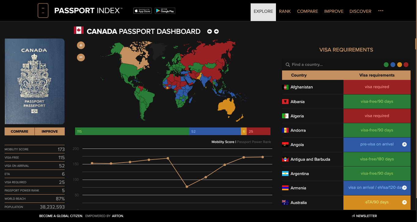Screen dimensions: 417x222
Task: Click MOBILITY SCORE 173 stat row
Action: click(34, 149)
